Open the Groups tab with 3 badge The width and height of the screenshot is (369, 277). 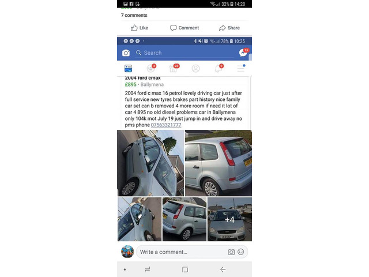tap(151, 68)
